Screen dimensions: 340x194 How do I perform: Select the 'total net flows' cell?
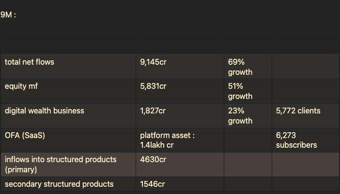point(68,67)
